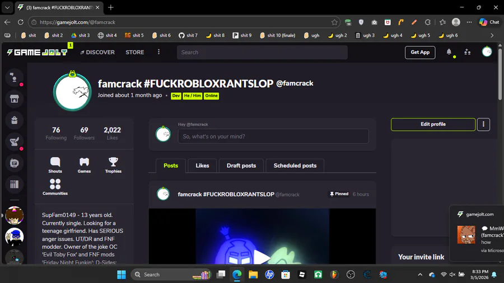This screenshot has width=504, height=283.
Task: Open Microsoft Store from taskbar
Action: coord(286,275)
